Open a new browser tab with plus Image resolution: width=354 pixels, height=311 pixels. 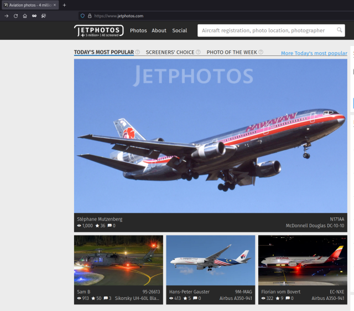pos(64,5)
